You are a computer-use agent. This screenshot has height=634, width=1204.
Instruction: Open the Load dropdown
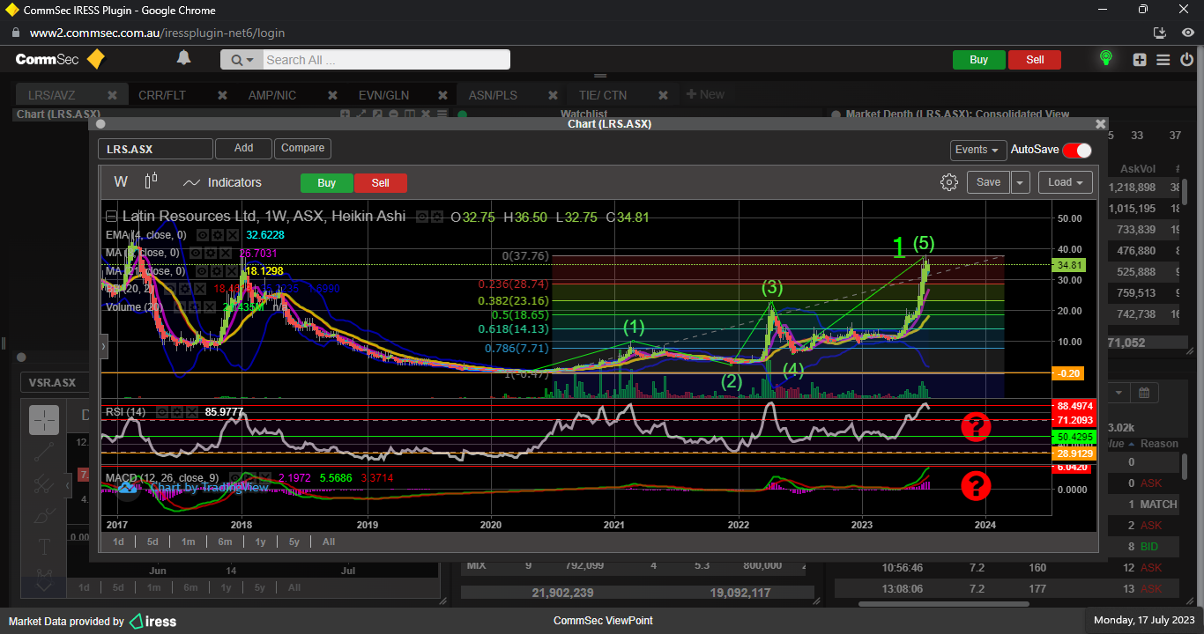pyautogui.click(x=1065, y=182)
